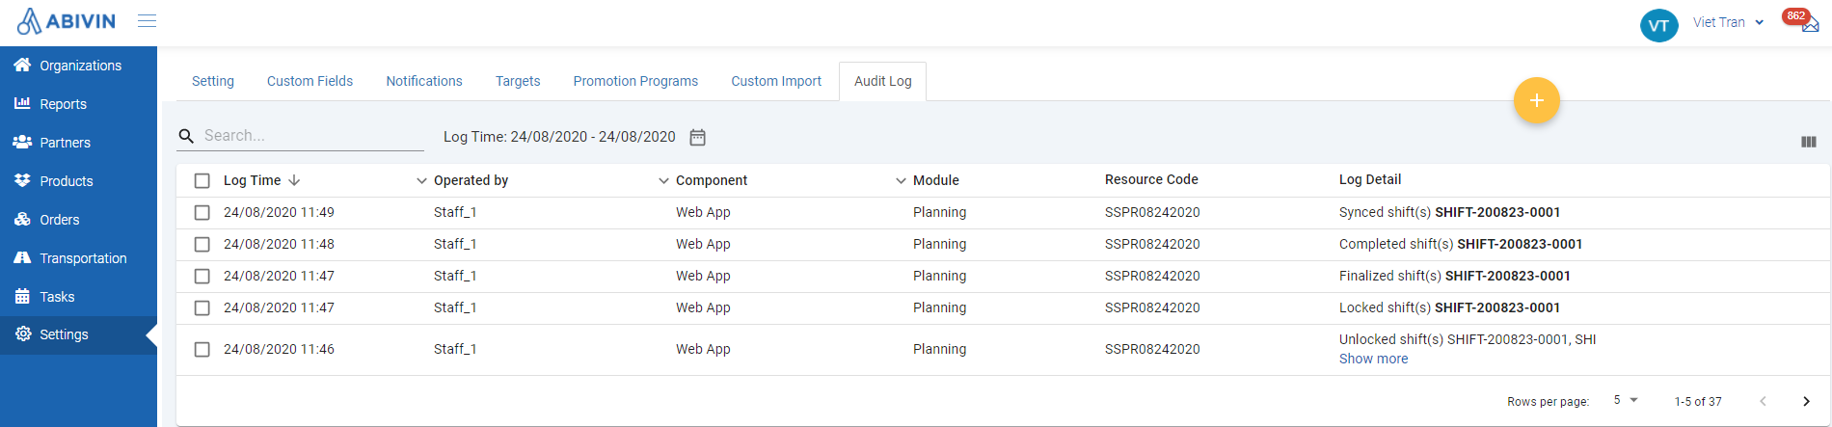Click the Transportation truck icon in sidebar
1832x427 pixels.
point(22,258)
